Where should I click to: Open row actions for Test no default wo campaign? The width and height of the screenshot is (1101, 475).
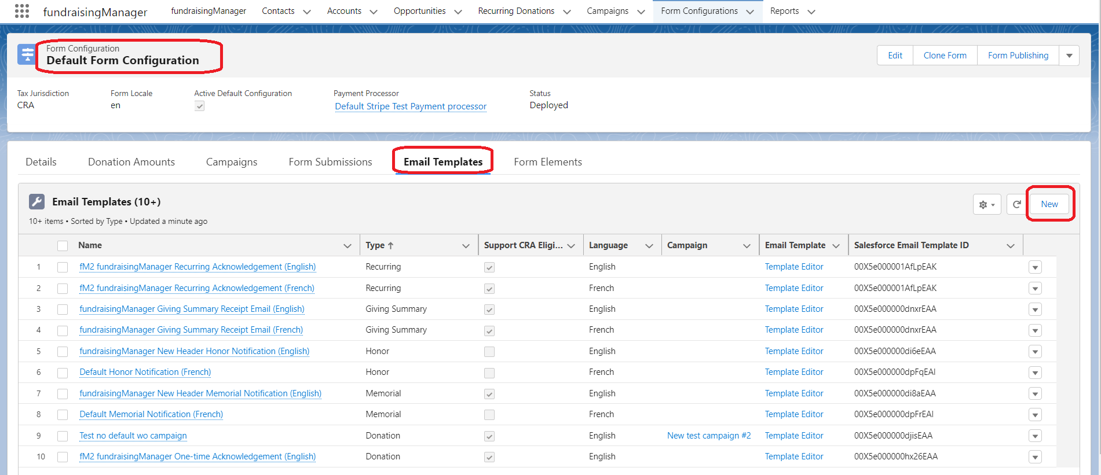[x=1035, y=436]
